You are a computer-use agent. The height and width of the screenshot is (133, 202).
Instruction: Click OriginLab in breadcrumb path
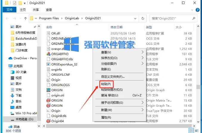72,18
